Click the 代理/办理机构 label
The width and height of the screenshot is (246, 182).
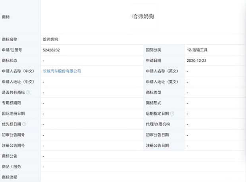158,124
